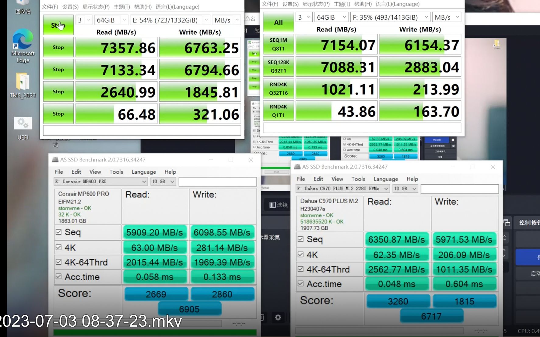Uncheck 4K test in Corsair AS SSD
Image resolution: width=540 pixels, height=337 pixels.
pos(59,247)
